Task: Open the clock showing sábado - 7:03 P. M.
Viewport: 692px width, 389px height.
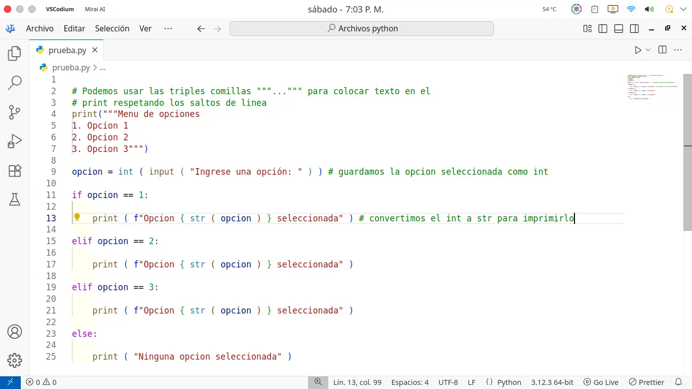Action: click(346, 9)
